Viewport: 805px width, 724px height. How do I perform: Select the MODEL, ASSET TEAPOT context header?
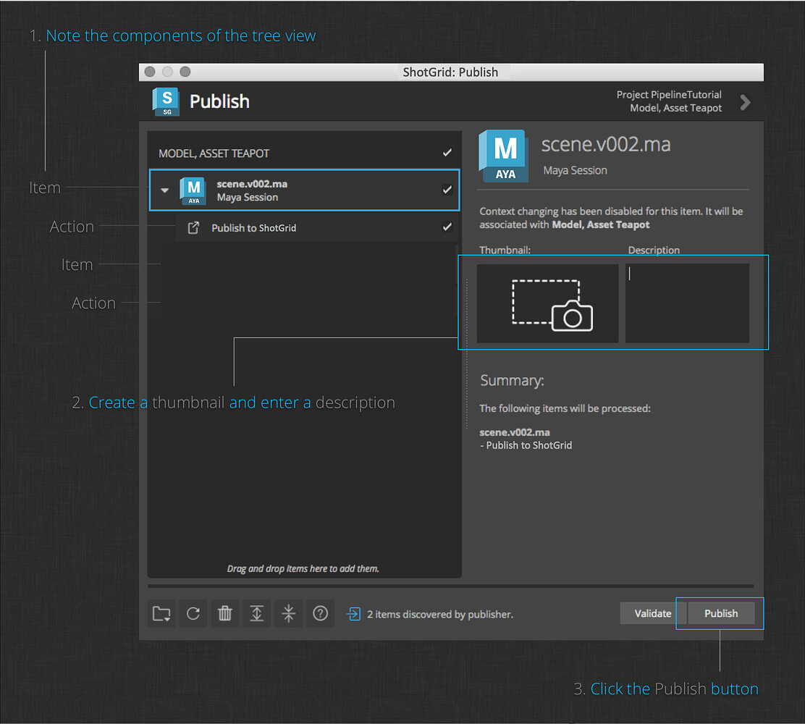tap(214, 153)
